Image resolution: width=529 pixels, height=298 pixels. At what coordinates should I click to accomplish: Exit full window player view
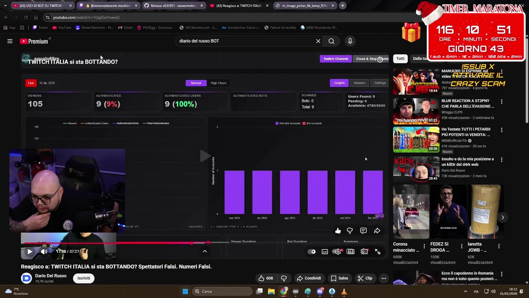(x=377, y=251)
